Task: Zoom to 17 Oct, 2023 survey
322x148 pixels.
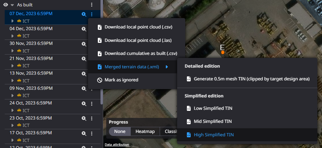Action: tap(84, 133)
